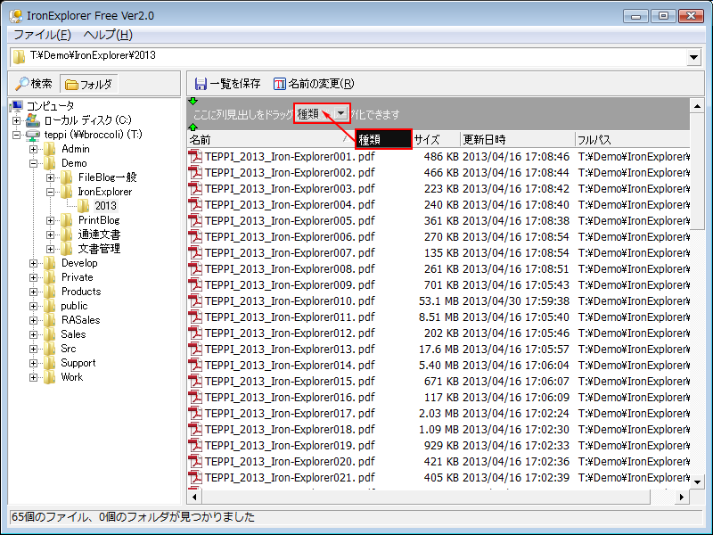
Task: Expand the Admin folder node
Action: pos(34,149)
